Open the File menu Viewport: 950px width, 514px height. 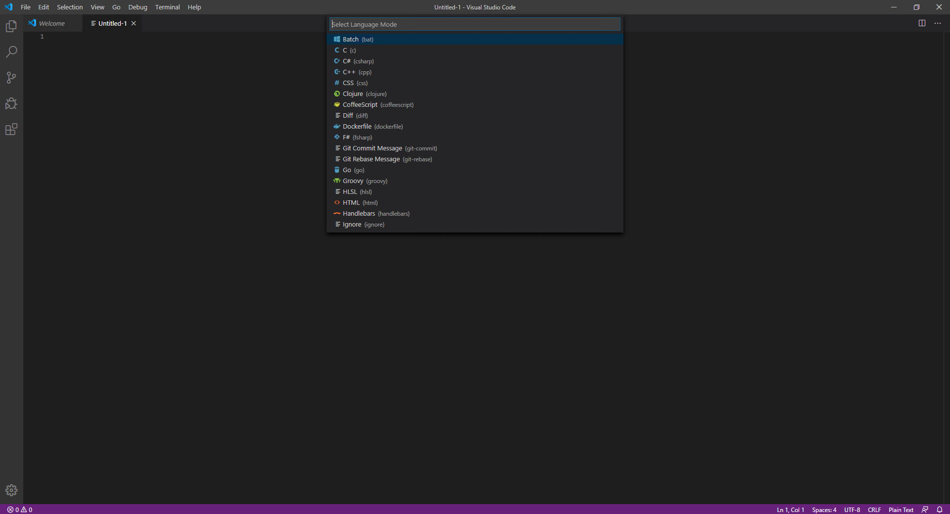click(x=26, y=7)
